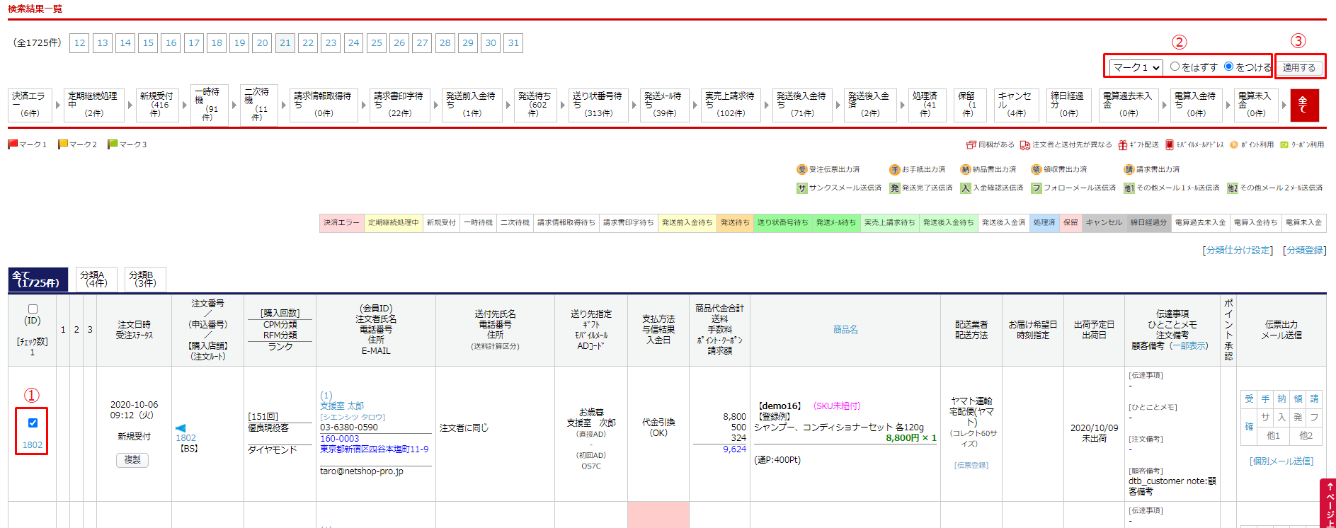
Task: Click the 請 invoice output icon in the order row
Action: [x=1314, y=398]
